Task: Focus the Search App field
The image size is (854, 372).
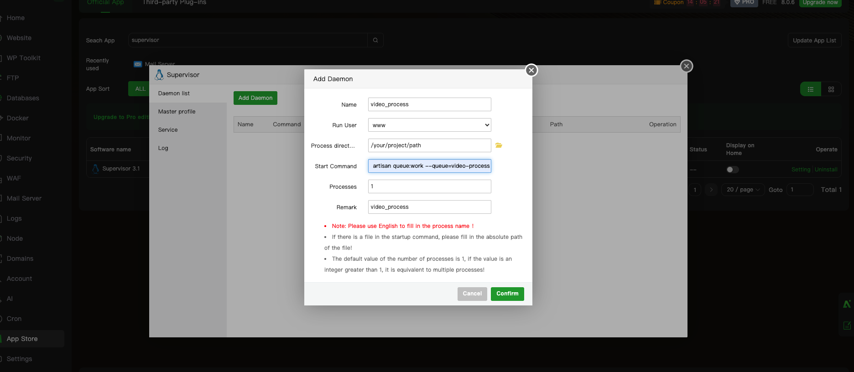Action: pos(248,40)
